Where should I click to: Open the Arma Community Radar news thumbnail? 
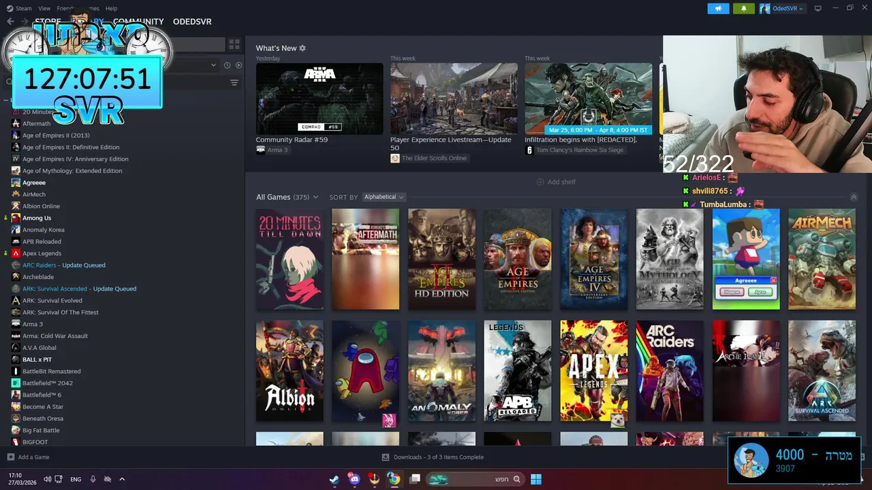click(x=320, y=99)
